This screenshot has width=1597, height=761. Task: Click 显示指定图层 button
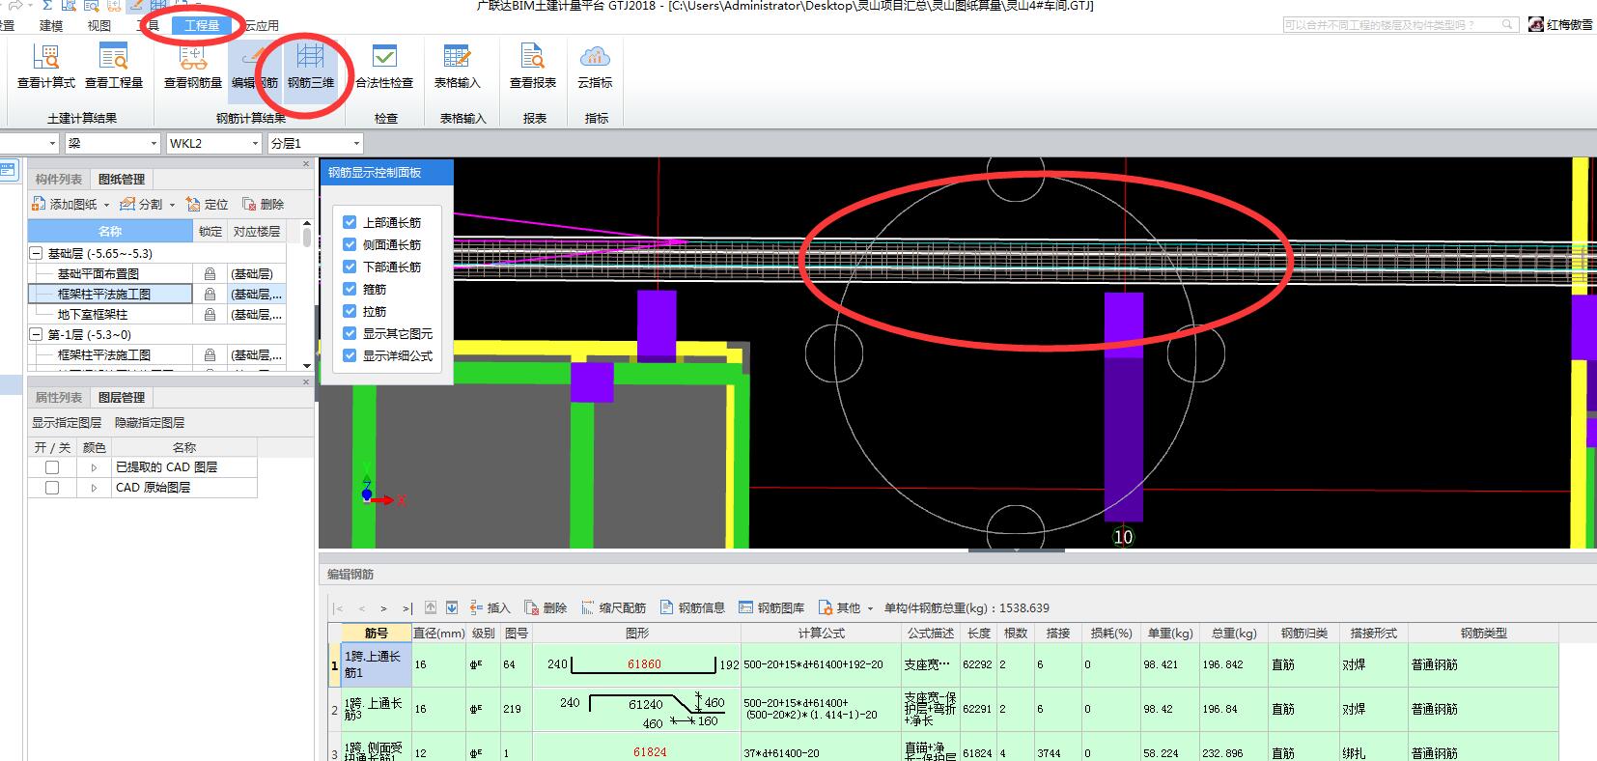67,423
